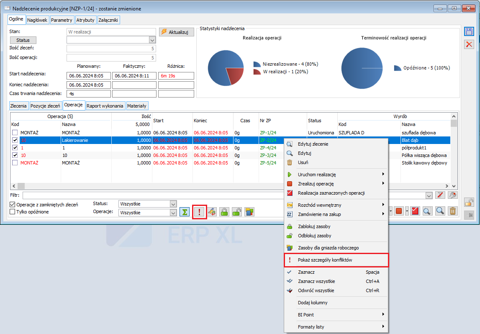This screenshot has height=334, width=480.
Task: Click the Aktualizuj button
Action: (177, 32)
